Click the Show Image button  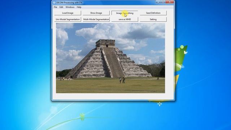coord(96,13)
